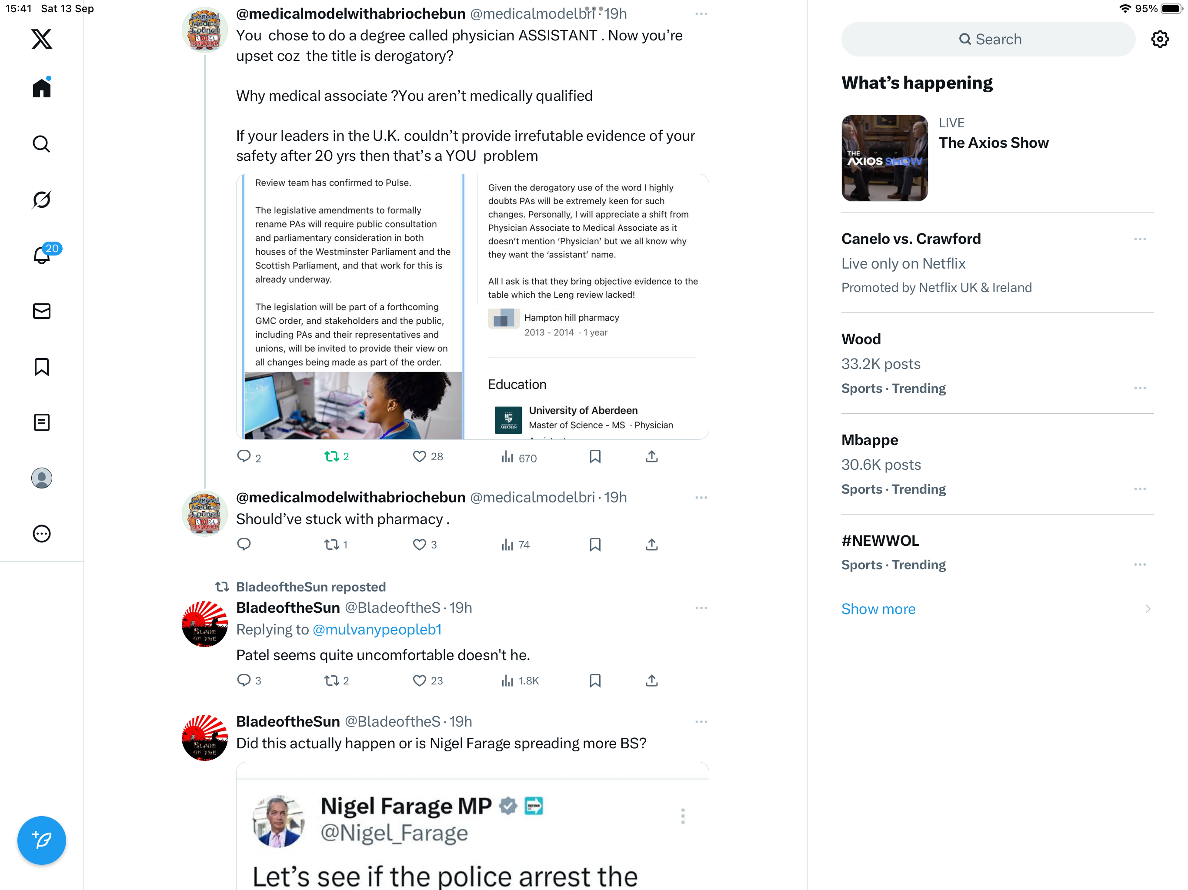Open The Axios Show live thumbnail
Screen dimensions: 1188x890
pos(884,158)
